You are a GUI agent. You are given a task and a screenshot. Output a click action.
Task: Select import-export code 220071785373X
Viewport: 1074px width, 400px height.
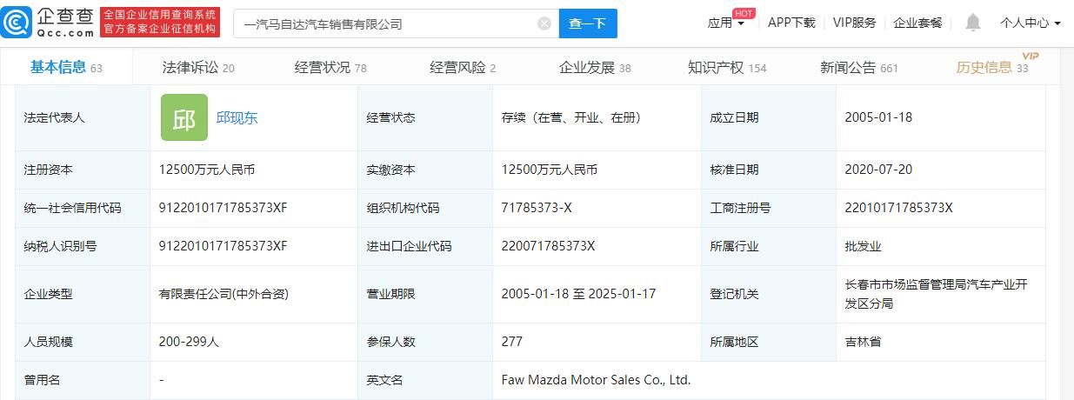(548, 246)
